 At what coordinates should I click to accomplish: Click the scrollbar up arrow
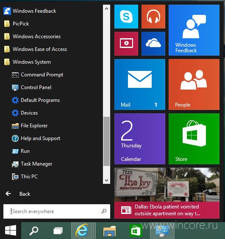(106, 8)
